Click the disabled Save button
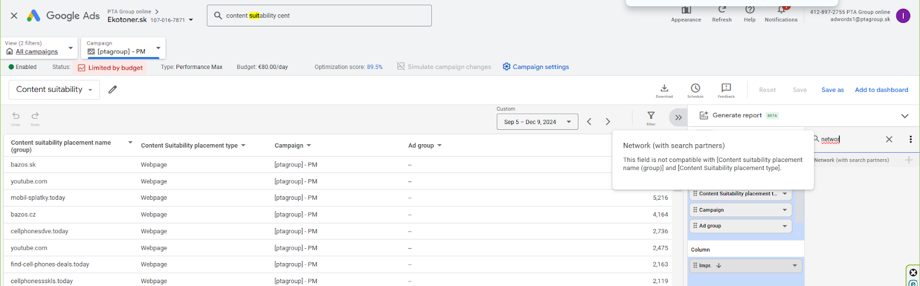This screenshot has height=286, width=920. [x=800, y=90]
